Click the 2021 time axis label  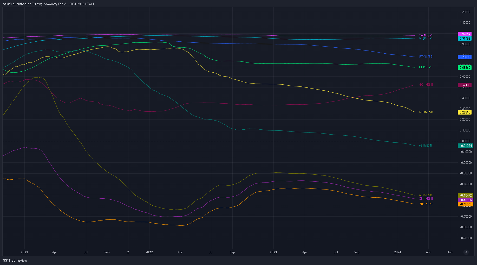click(24, 252)
